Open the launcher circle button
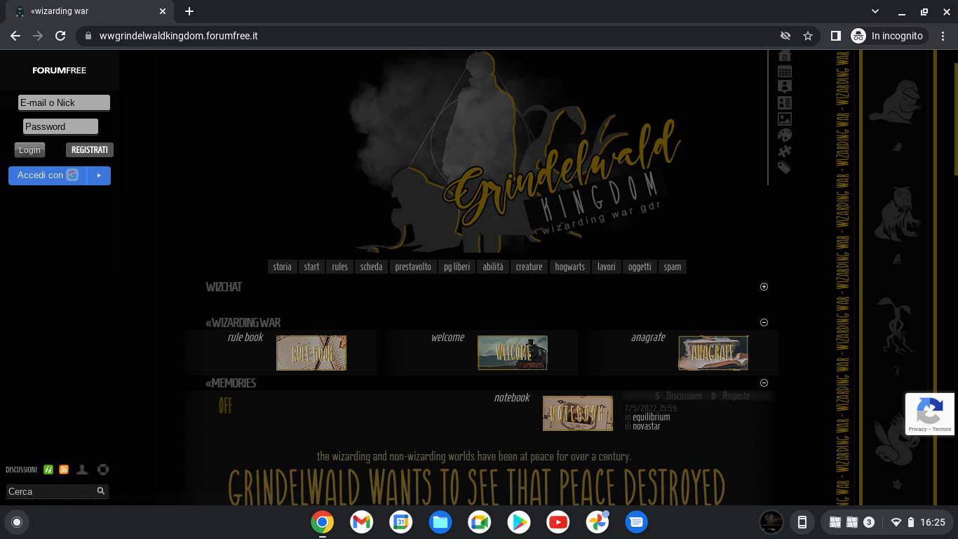The image size is (958, 539). coord(17,522)
